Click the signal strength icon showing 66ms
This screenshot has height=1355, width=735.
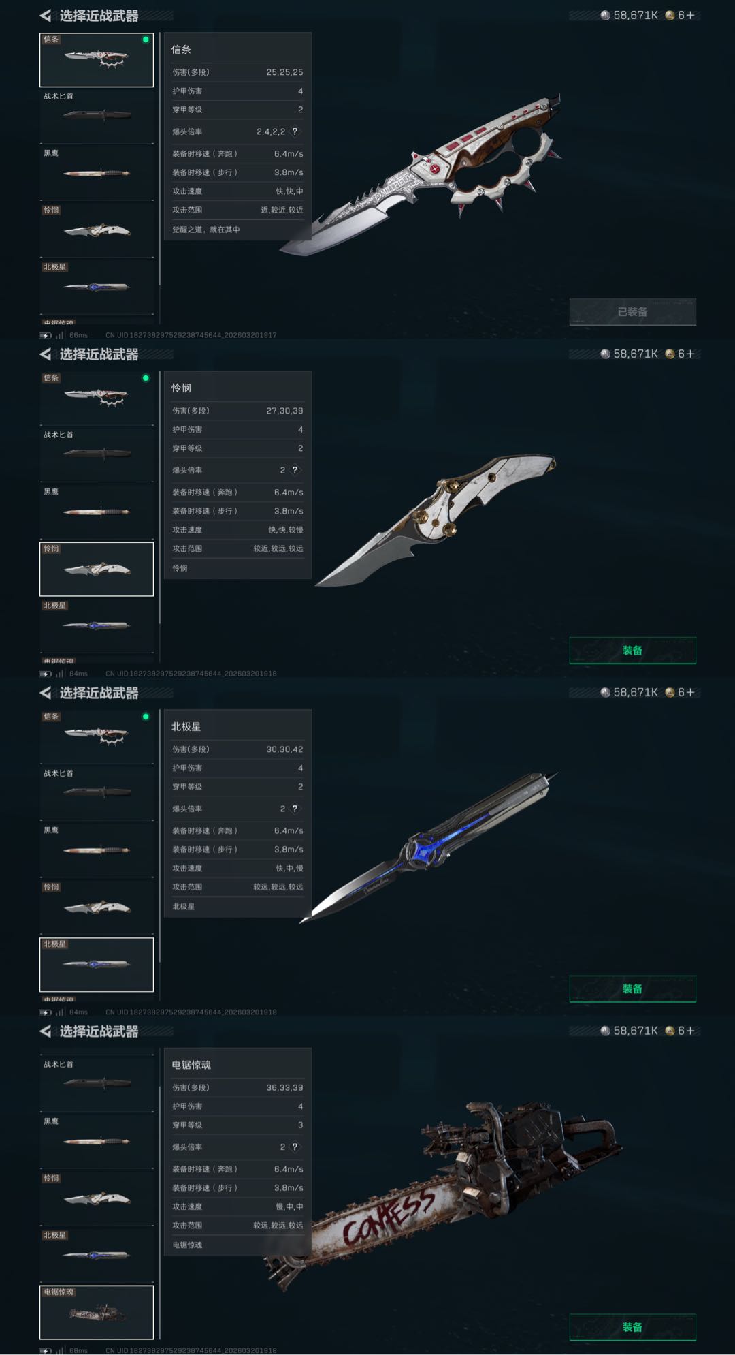(x=60, y=335)
